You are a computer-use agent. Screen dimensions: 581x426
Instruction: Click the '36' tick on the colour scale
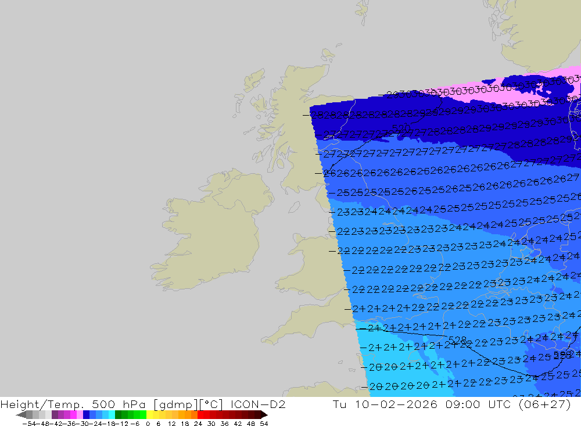click(x=224, y=424)
